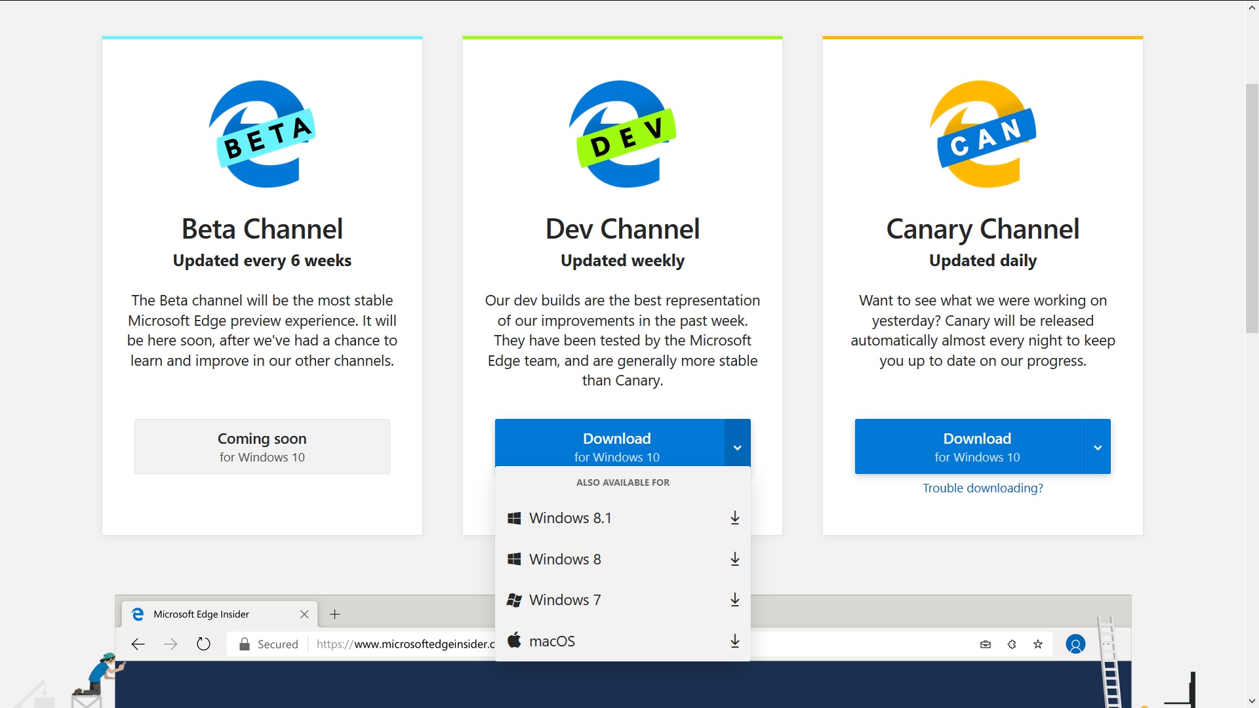Viewport: 1259px width, 708px height.
Task: Click the user profile avatar icon
Action: [1075, 644]
